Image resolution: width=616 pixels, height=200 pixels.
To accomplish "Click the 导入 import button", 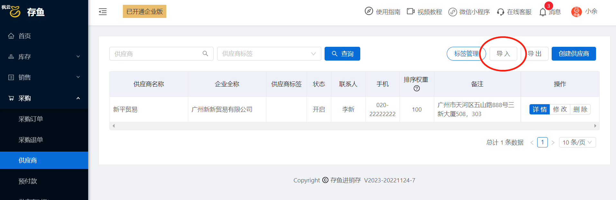I will (503, 54).
